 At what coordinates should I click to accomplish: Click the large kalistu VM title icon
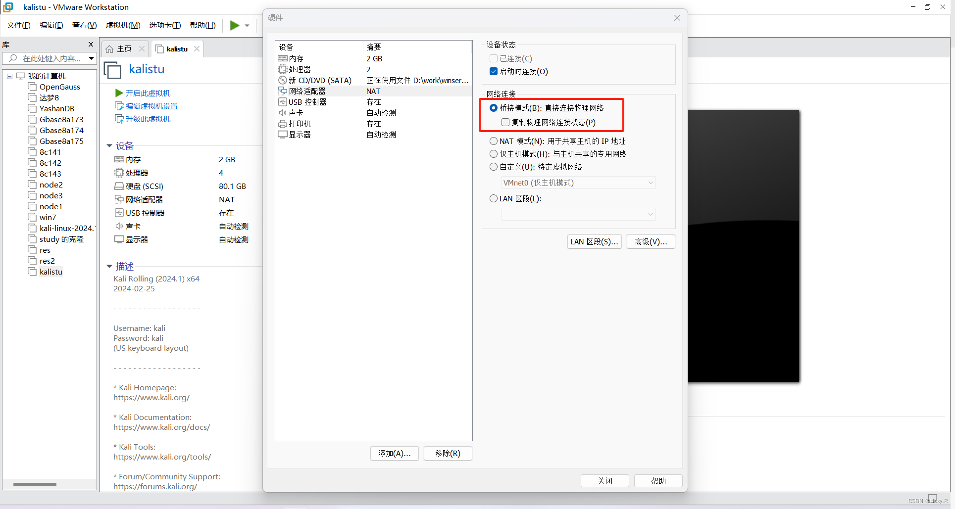coord(112,70)
